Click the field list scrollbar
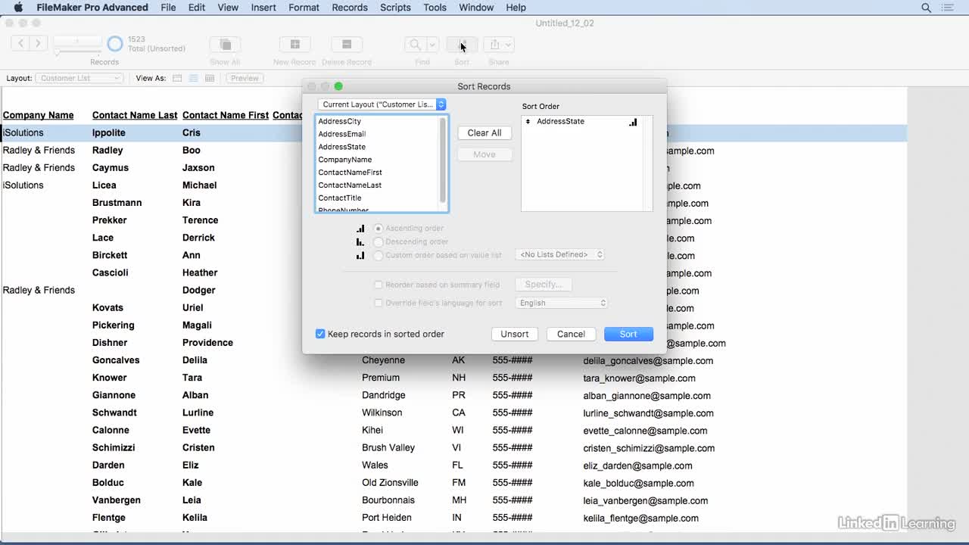The height and width of the screenshot is (545, 969). [x=443, y=161]
